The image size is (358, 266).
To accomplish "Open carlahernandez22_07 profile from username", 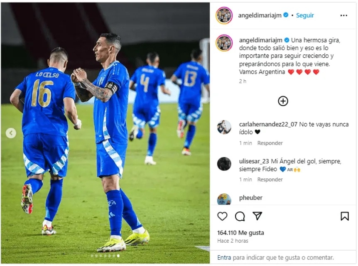I will point(268,124).
